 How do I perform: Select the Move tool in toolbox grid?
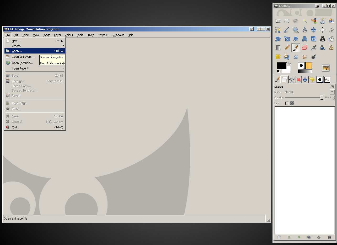click(314, 30)
